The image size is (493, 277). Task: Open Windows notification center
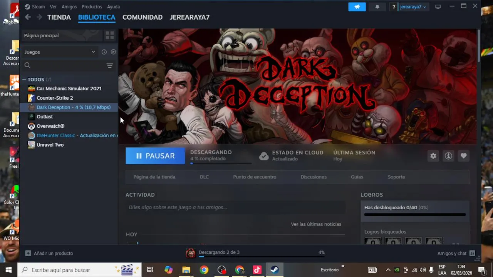click(481, 270)
